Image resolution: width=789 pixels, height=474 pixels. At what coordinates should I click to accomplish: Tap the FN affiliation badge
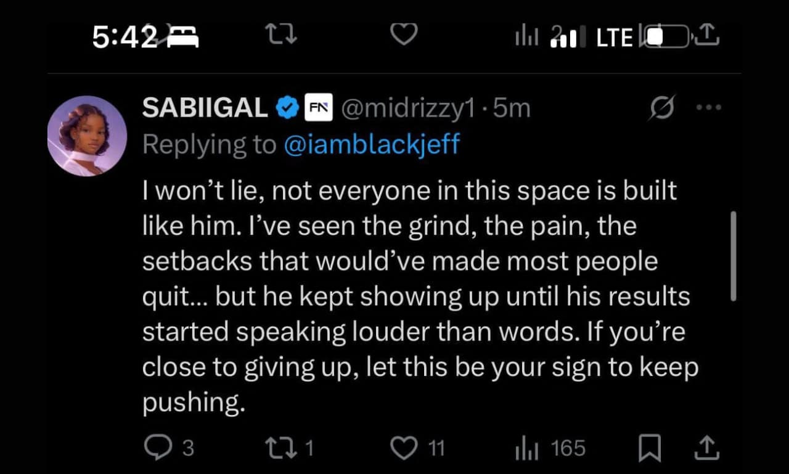point(319,108)
